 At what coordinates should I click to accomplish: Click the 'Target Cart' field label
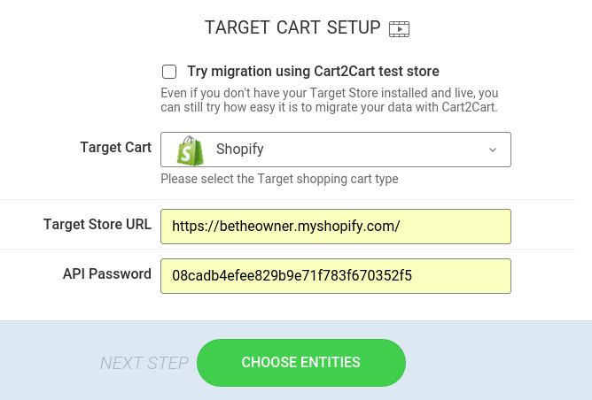tap(115, 148)
